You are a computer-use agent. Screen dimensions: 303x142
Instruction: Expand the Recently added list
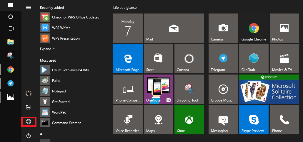pos(48,49)
